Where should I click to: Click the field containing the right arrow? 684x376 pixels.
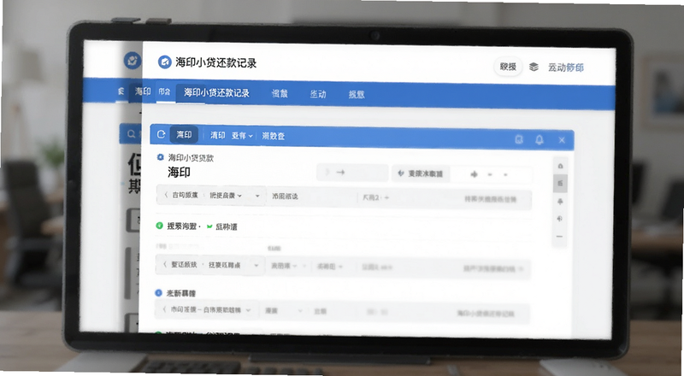(x=352, y=173)
